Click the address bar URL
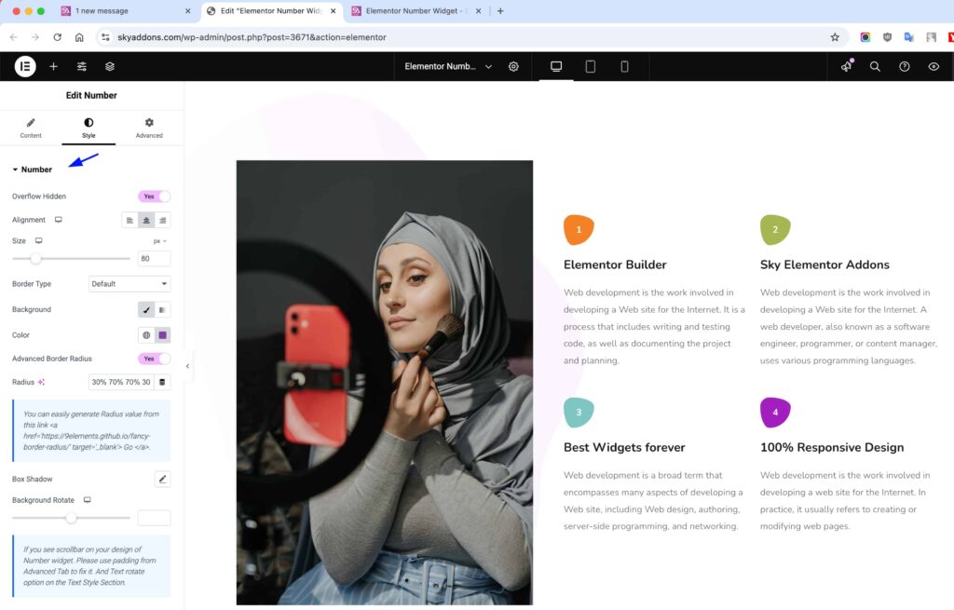Viewport: 954px width, 610px height. tap(252, 37)
